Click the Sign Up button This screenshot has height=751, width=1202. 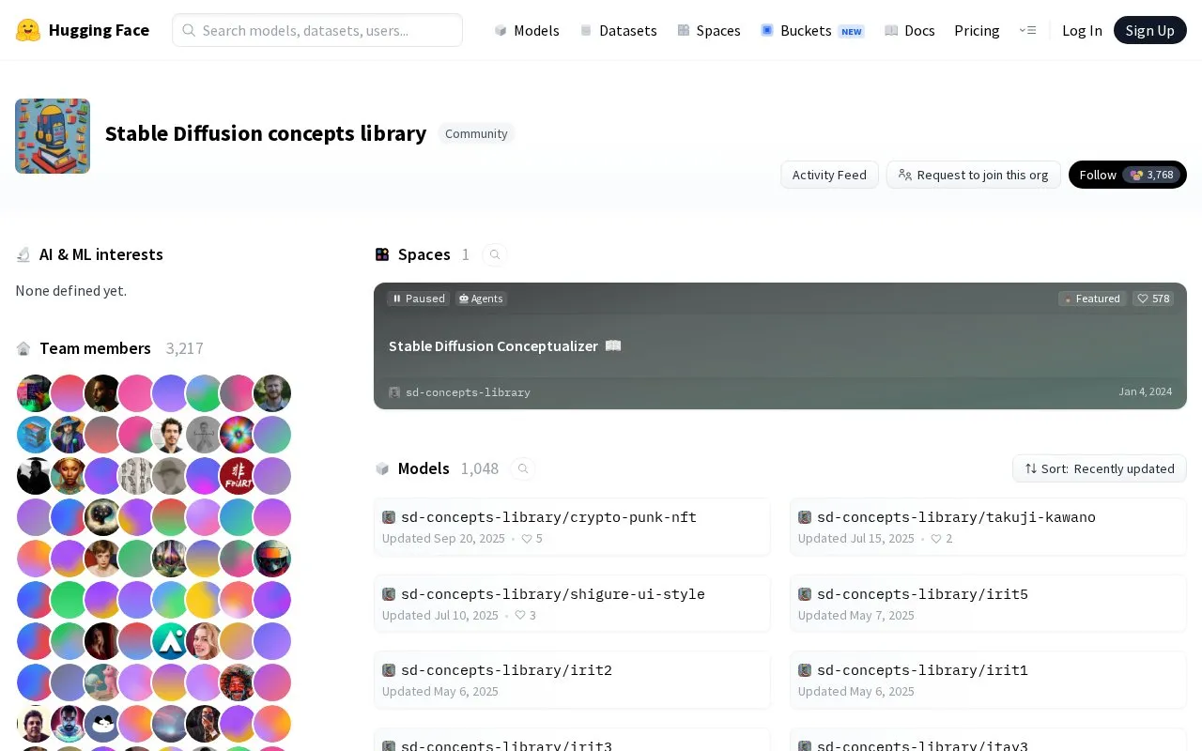tap(1150, 30)
